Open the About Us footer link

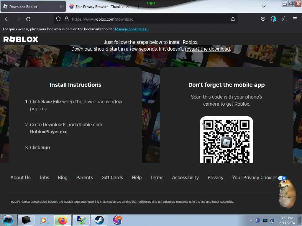click(20, 177)
